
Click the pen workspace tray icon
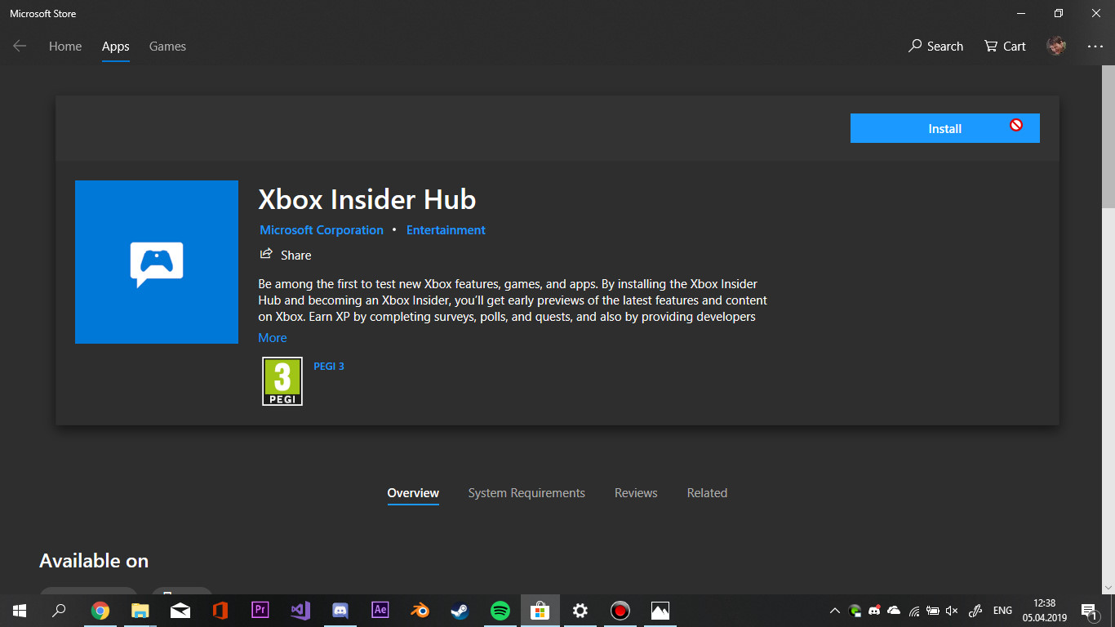(x=975, y=611)
